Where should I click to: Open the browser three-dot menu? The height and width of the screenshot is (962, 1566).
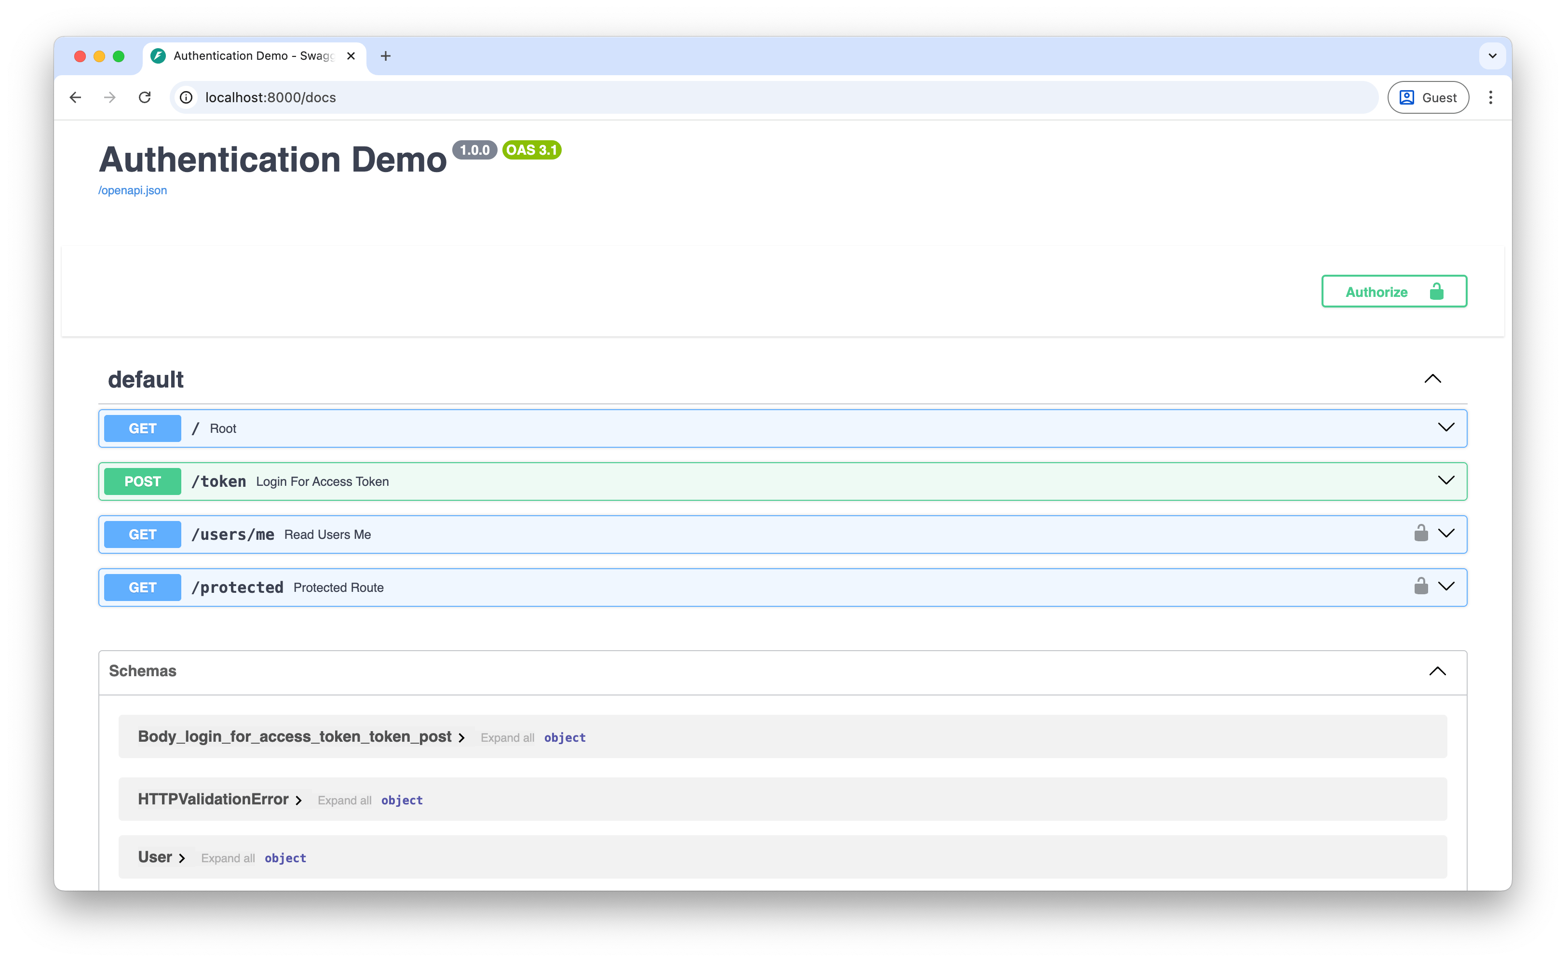pos(1490,97)
